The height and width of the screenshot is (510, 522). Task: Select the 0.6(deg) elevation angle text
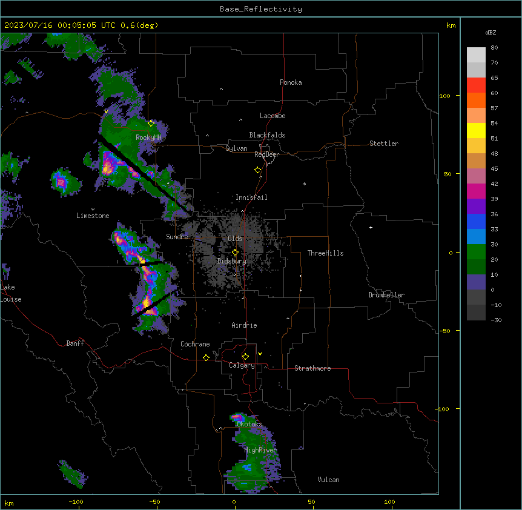point(139,25)
